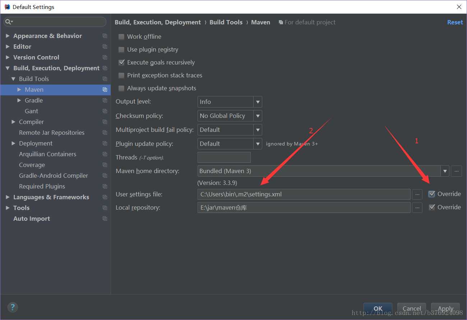467x320 pixels.
Task: Click the copy icon beside Languages & Frameworks
Action: click(x=105, y=197)
